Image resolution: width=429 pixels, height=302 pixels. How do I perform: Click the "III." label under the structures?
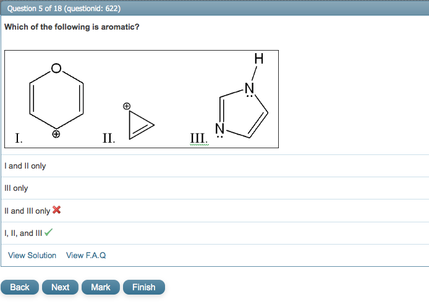[199, 138]
